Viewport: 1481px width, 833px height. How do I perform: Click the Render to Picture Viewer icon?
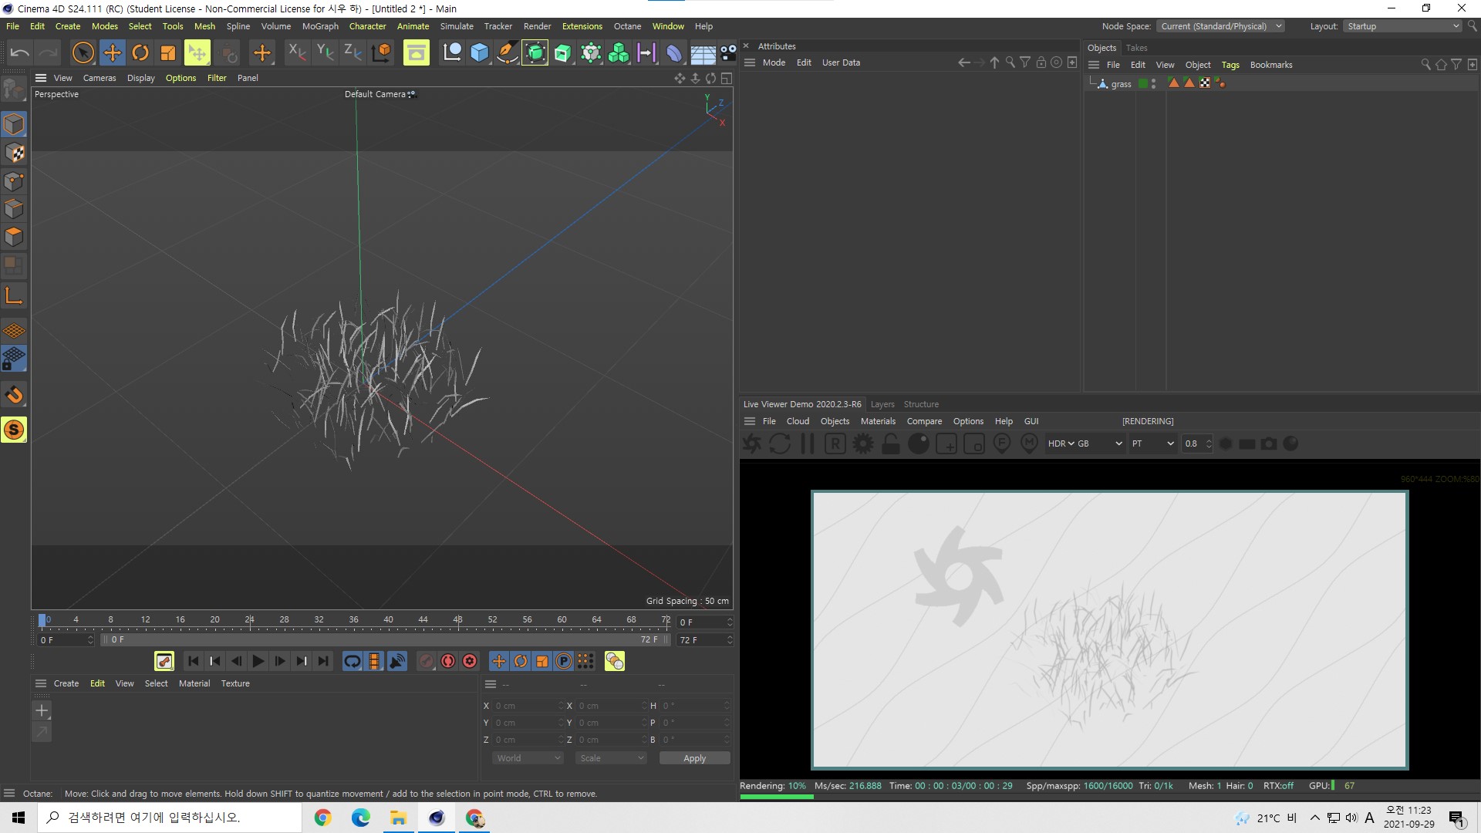pyautogui.click(x=417, y=52)
